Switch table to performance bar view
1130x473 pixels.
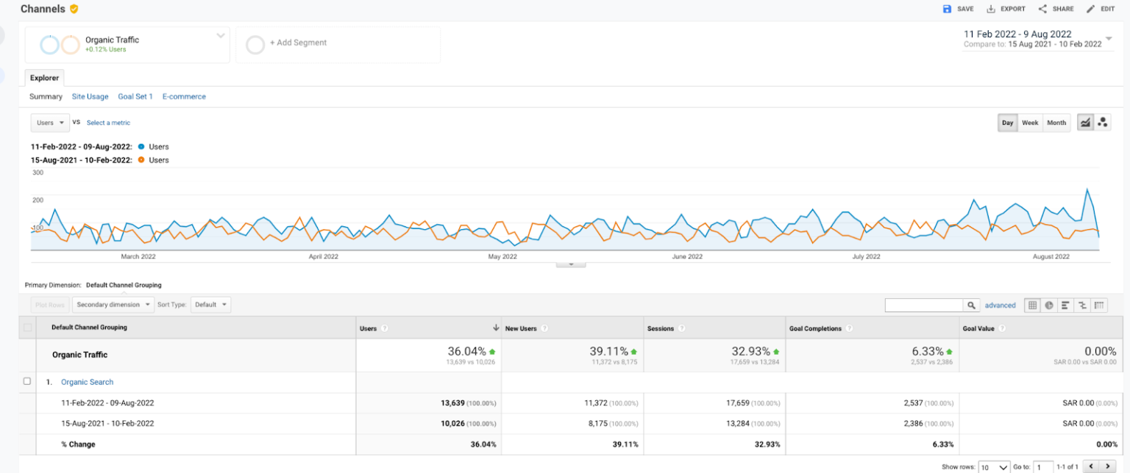point(1066,305)
